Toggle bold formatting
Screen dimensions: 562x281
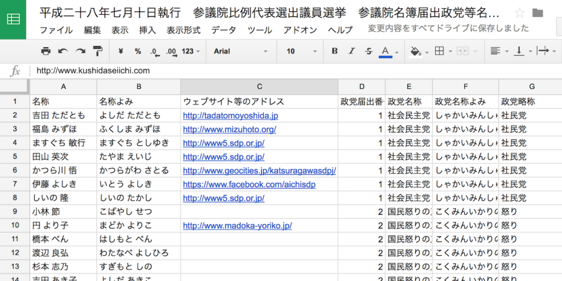tap(335, 51)
